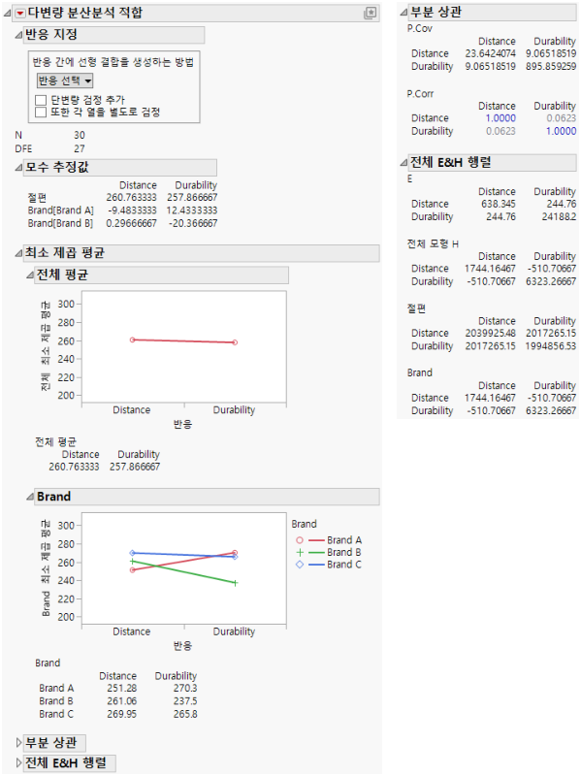Click P.Cov Distance variance 23.6424074
The width and height of the screenshot is (581, 776).
coord(490,53)
